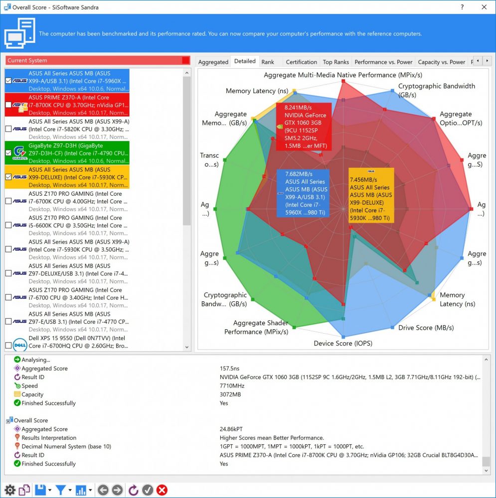Click the system list scroll-down arrow
The image size is (496, 498).
coord(187,347)
